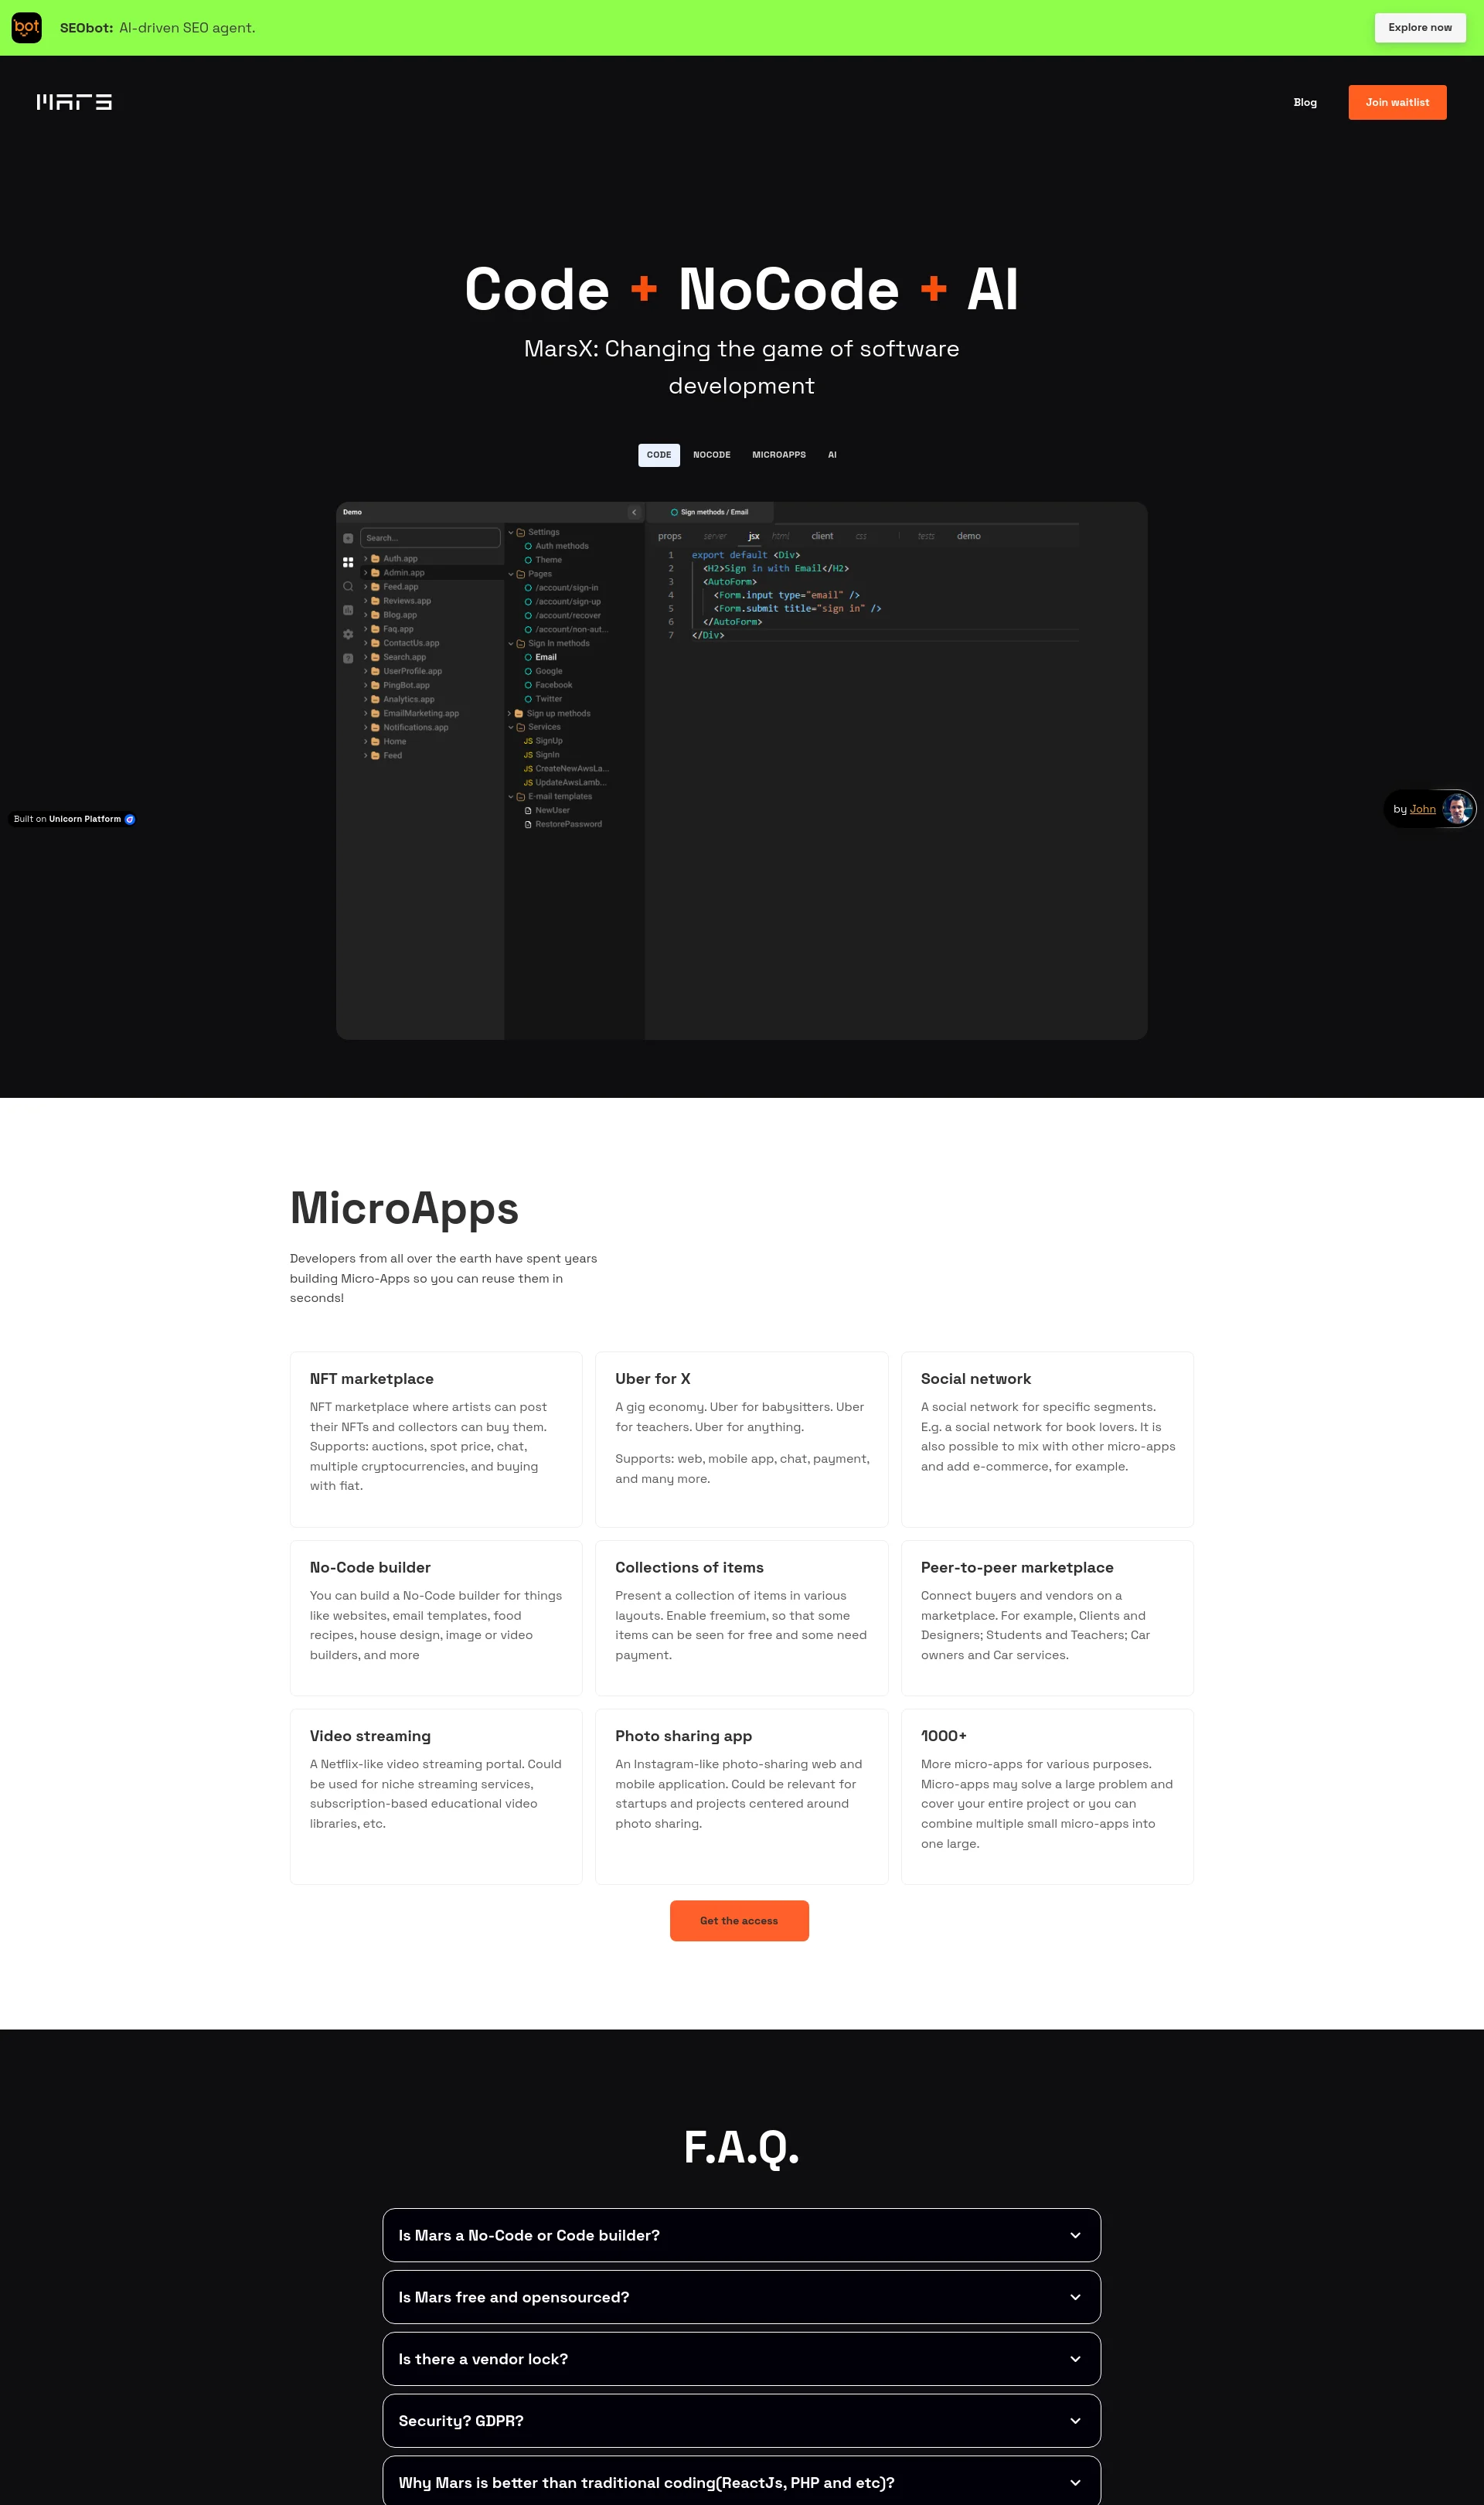Screen dimensions: 1484x2505
Task: Collapse the demo sidebar with the left chevron
Action: point(635,513)
